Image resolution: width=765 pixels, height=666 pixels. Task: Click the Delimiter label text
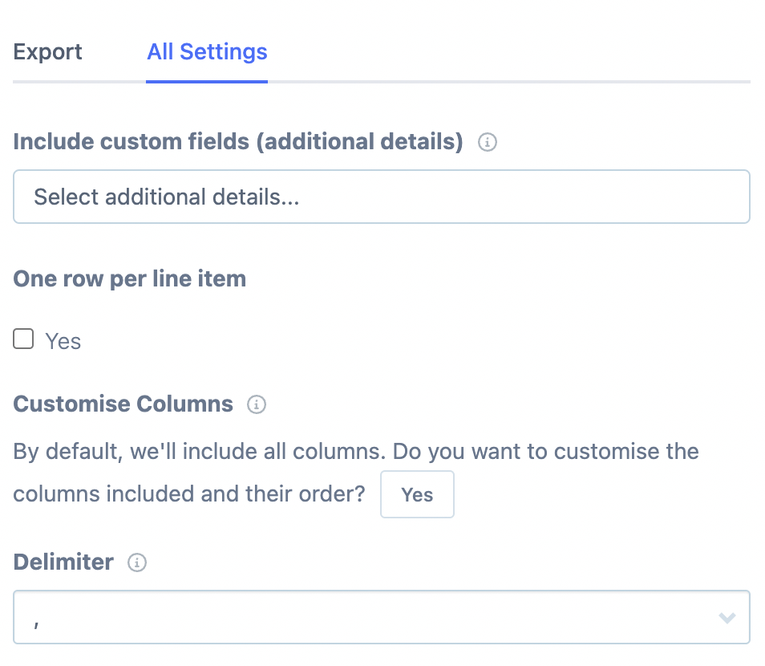tap(63, 562)
